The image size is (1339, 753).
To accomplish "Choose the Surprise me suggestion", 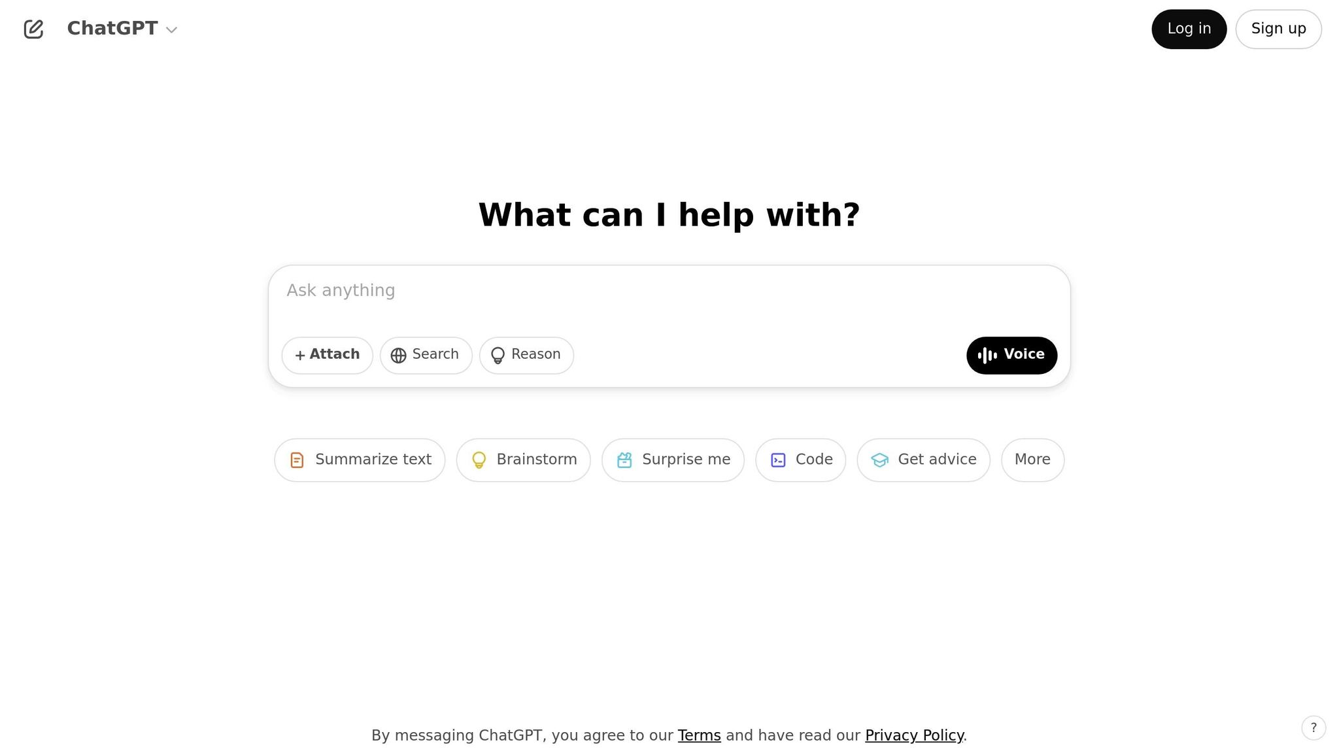I will point(673,460).
